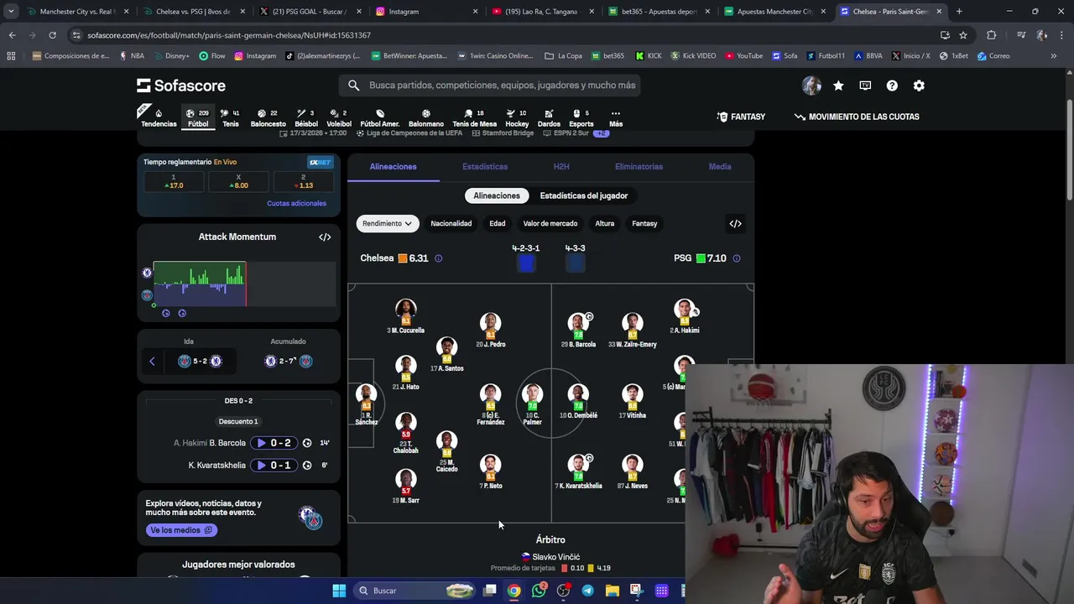1074x604 pixels.
Task: Open Fútbol Amer. sport section
Action: click(x=379, y=118)
